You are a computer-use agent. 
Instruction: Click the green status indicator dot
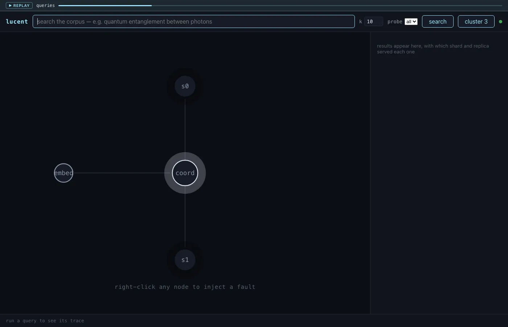(501, 21)
